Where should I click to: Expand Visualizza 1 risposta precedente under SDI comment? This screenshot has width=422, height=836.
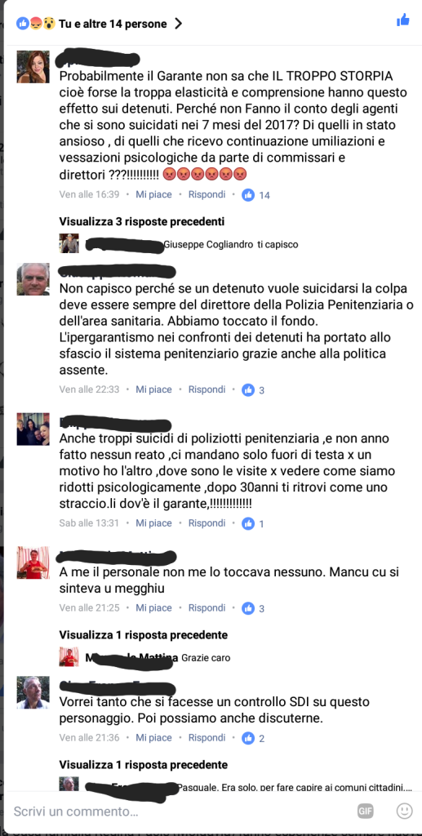pyautogui.click(x=144, y=765)
